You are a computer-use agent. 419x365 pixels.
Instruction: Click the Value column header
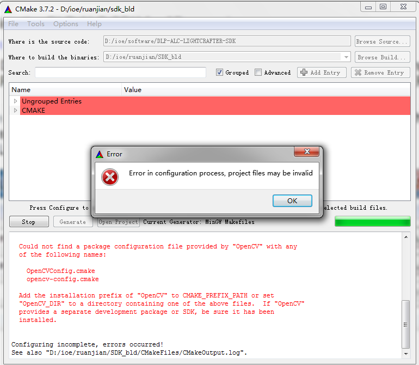[x=266, y=90]
